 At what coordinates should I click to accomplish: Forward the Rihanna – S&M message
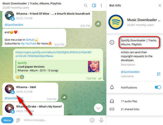click(x=64, y=97)
